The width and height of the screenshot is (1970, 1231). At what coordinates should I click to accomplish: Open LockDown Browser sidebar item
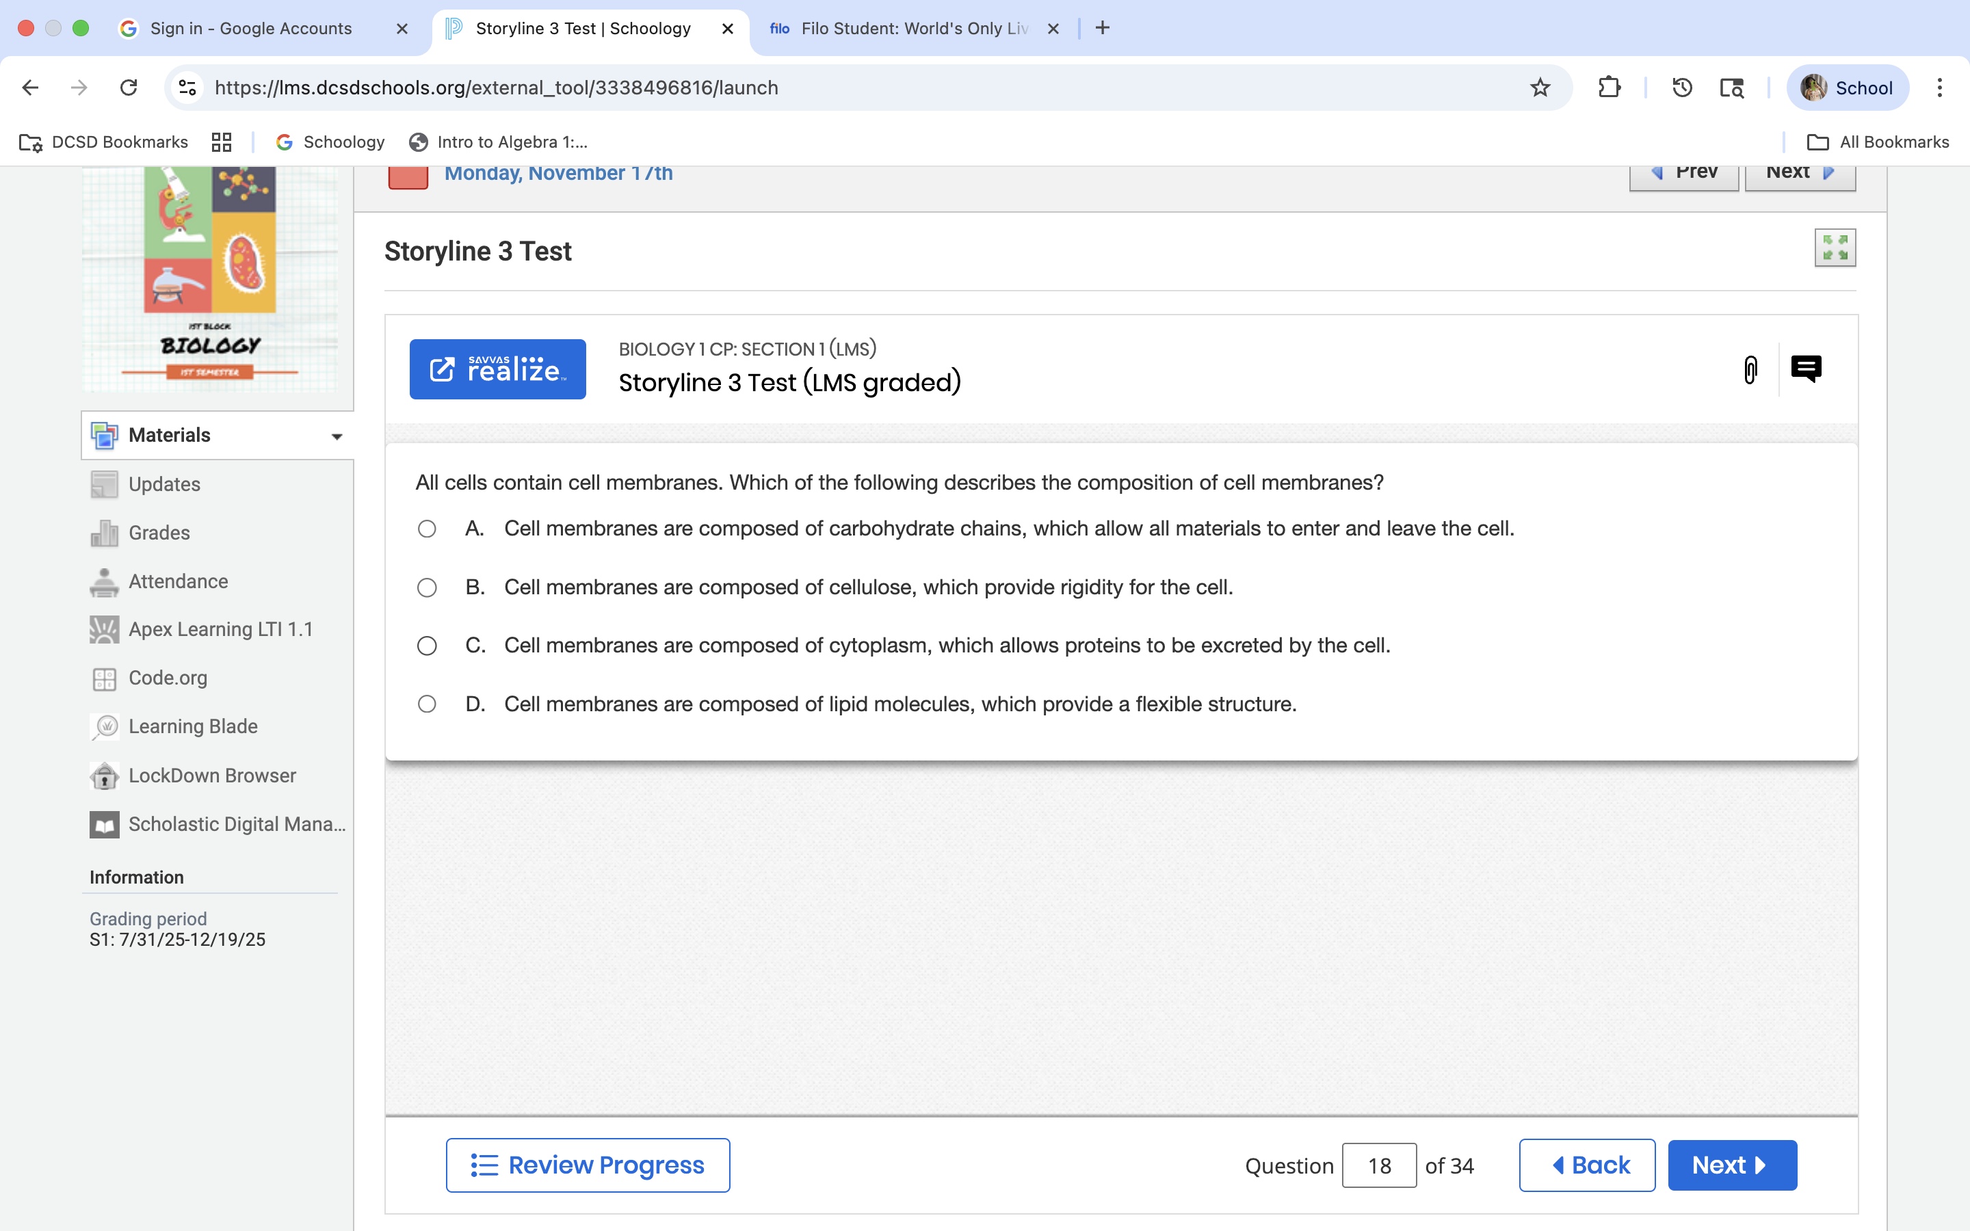coord(211,775)
